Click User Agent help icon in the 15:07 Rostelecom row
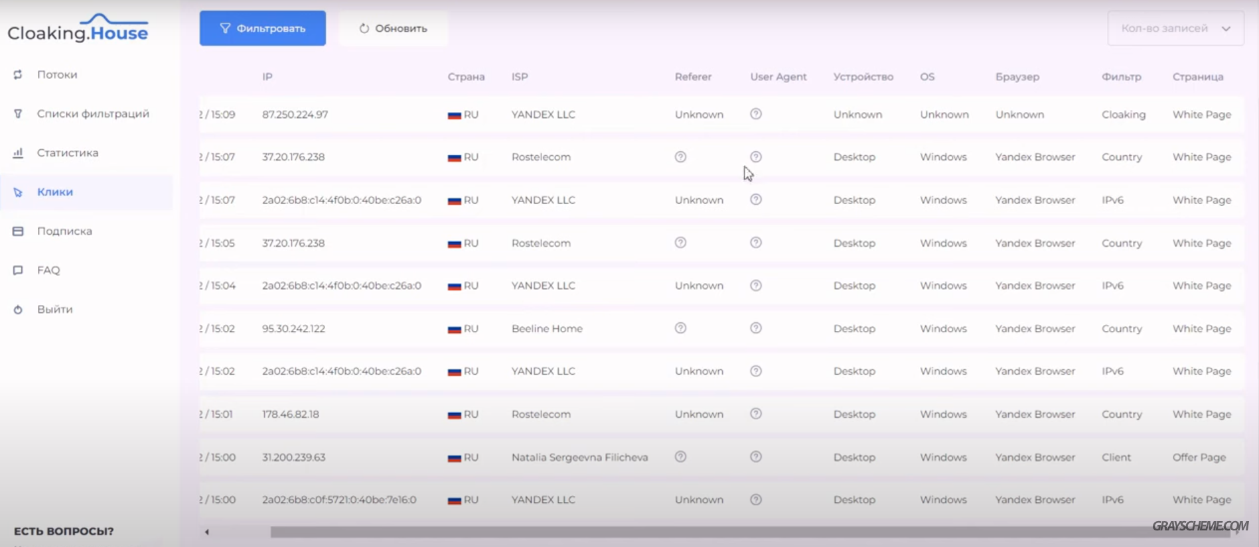Image resolution: width=1259 pixels, height=547 pixels. (756, 157)
